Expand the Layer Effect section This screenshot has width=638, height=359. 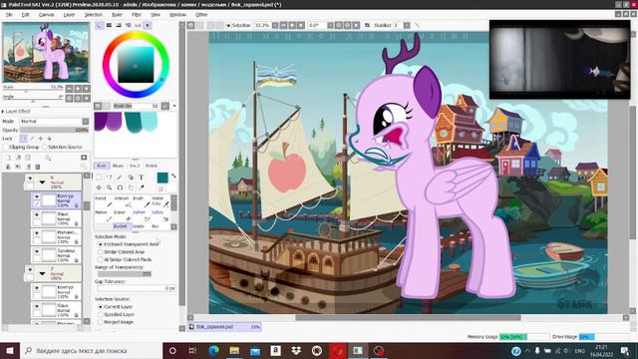tap(3, 112)
